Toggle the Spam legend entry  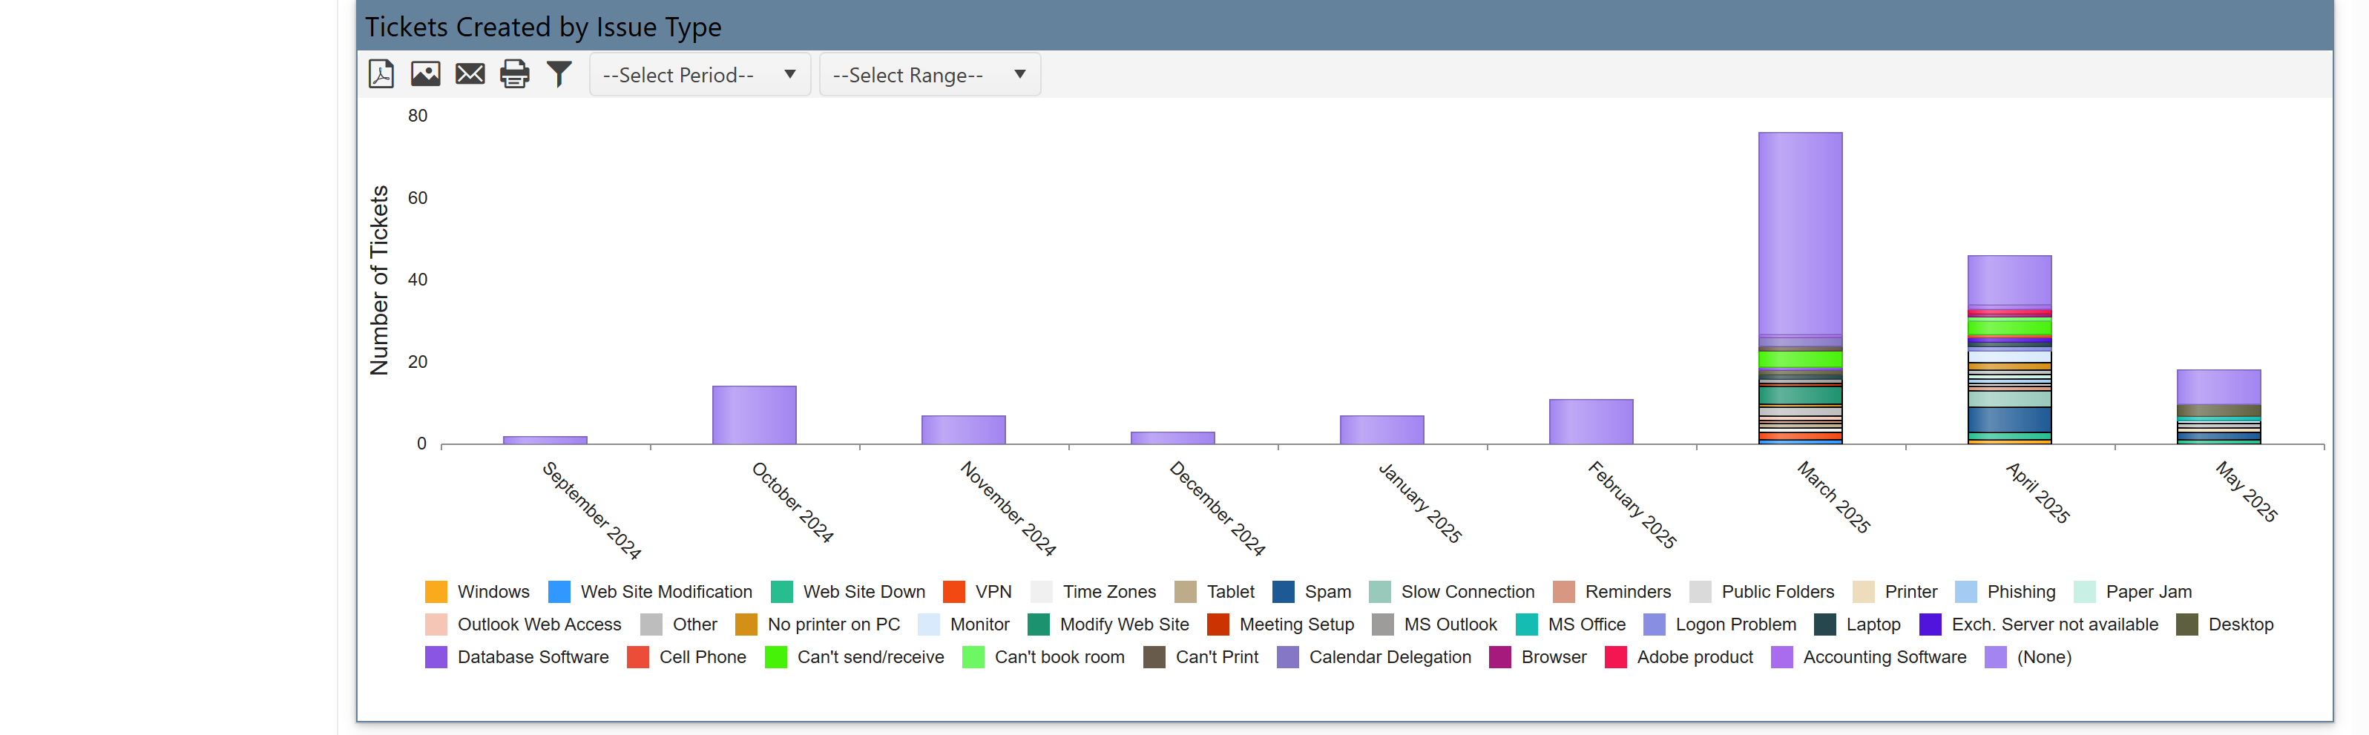1320,592
